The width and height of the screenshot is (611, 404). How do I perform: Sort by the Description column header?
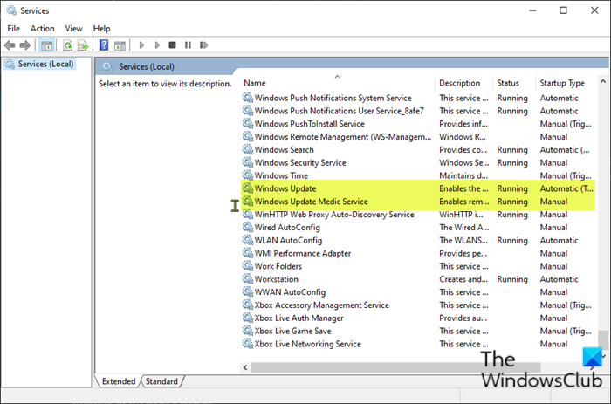pos(463,83)
